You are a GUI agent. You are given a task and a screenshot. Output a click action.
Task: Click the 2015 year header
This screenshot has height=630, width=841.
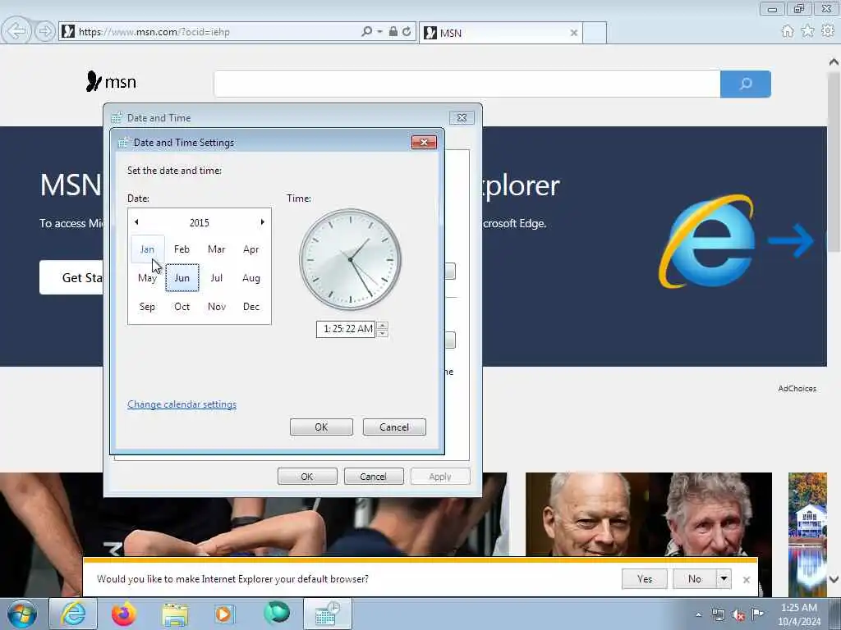(200, 222)
